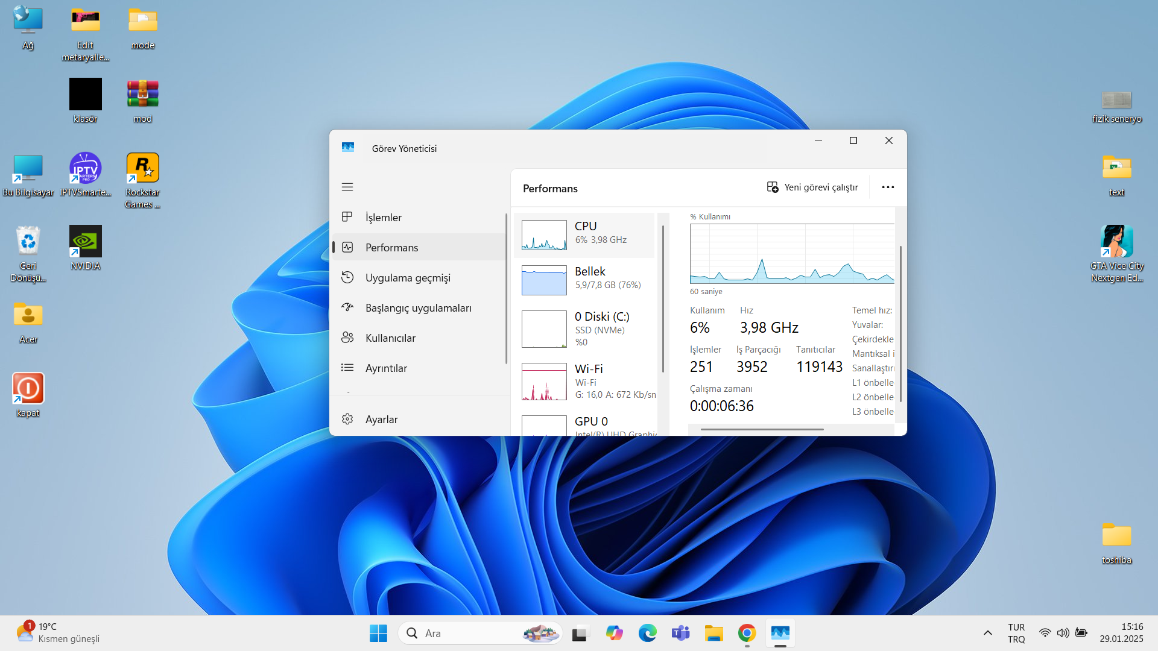Select the text folder on desktop
The image size is (1158, 651).
(1117, 175)
